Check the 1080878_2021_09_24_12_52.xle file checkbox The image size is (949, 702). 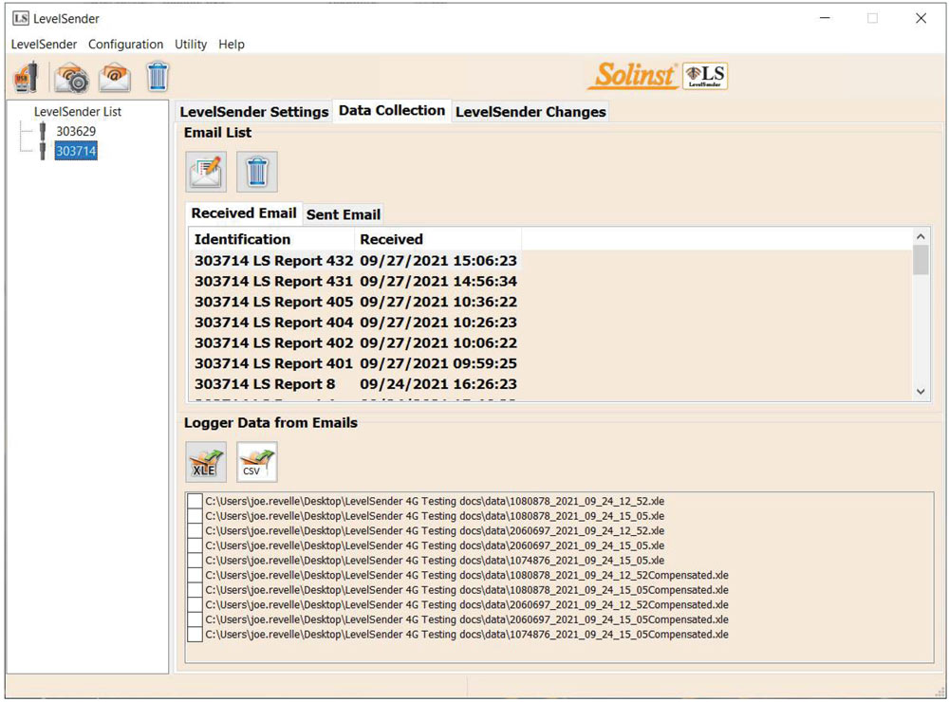point(195,501)
